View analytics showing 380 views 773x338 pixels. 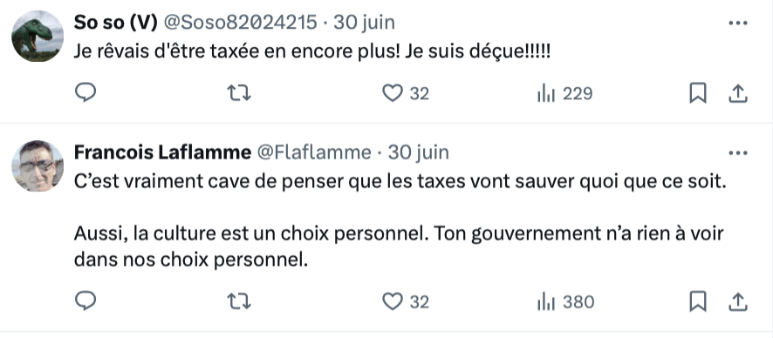coord(565,301)
